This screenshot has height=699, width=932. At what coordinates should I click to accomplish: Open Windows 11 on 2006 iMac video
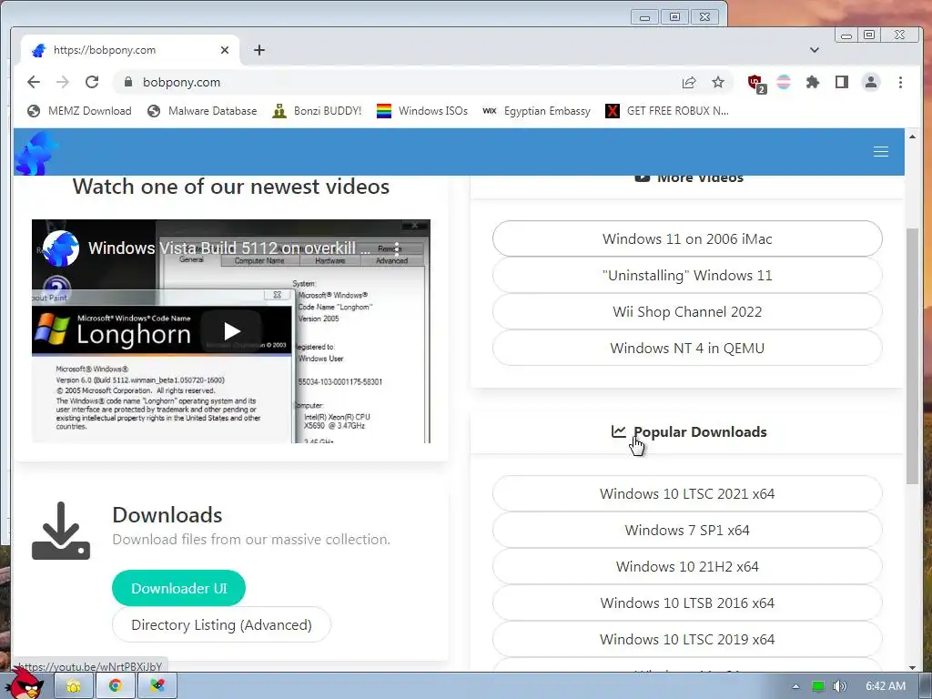[687, 238]
